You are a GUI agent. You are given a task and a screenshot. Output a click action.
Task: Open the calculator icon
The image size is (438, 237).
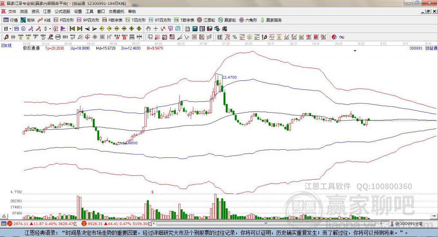[195, 29]
